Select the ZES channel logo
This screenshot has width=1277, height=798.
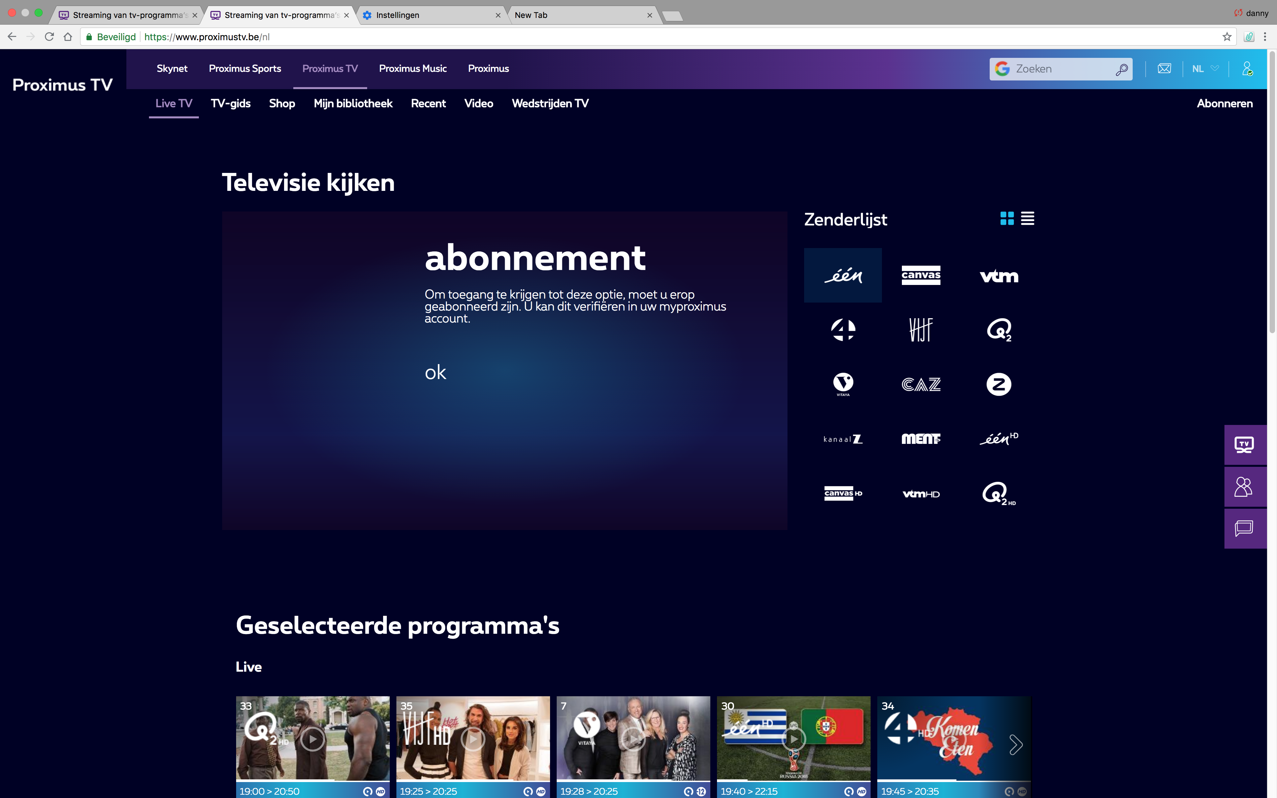click(x=999, y=384)
